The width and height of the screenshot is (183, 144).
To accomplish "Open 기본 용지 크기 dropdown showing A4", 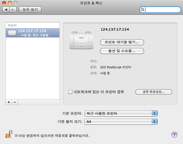I will click(x=121, y=122).
